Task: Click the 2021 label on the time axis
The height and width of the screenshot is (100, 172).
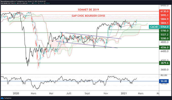Action: click(124, 93)
